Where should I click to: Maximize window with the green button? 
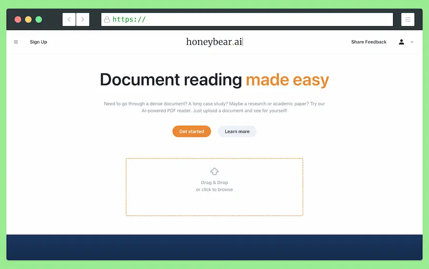coord(39,20)
